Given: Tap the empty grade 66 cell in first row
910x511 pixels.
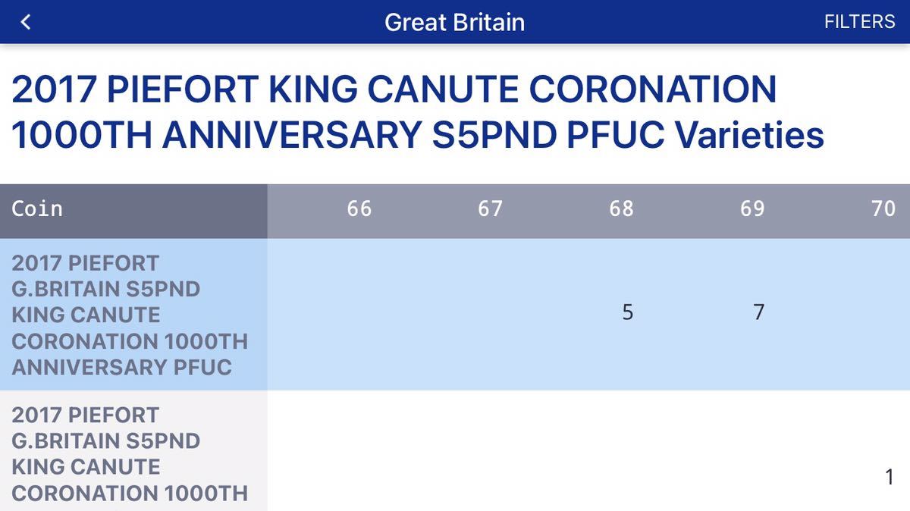Looking at the screenshot, I should (x=359, y=312).
